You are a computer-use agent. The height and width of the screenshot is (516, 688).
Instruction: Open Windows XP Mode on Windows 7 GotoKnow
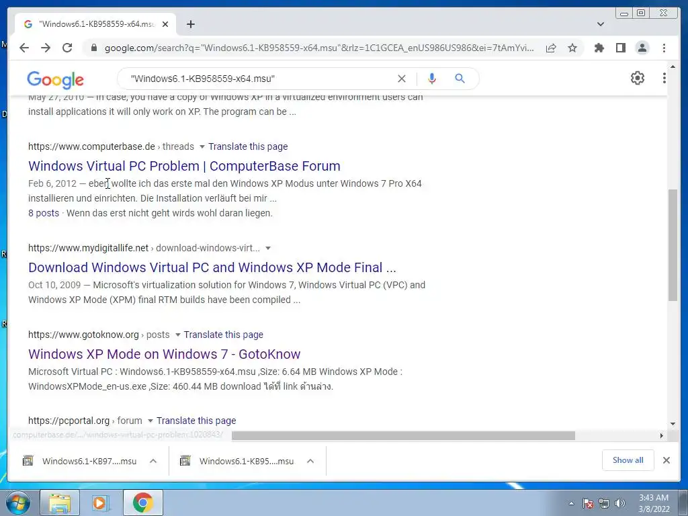[x=164, y=354]
